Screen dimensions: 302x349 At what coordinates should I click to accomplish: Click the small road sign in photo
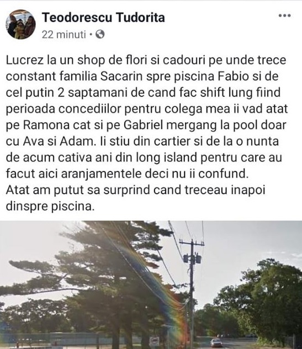[x=154, y=341]
